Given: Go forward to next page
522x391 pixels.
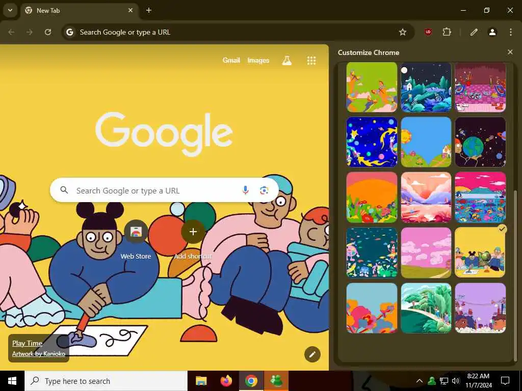Looking at the screenshot, I should coord(30,32).
